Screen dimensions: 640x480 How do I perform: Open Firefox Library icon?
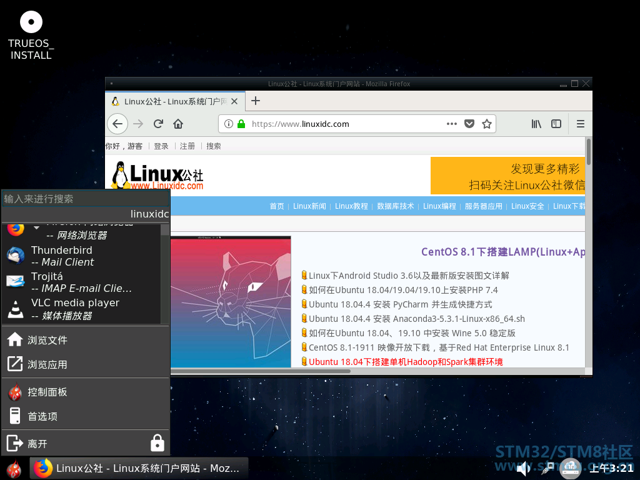(536, 124)
